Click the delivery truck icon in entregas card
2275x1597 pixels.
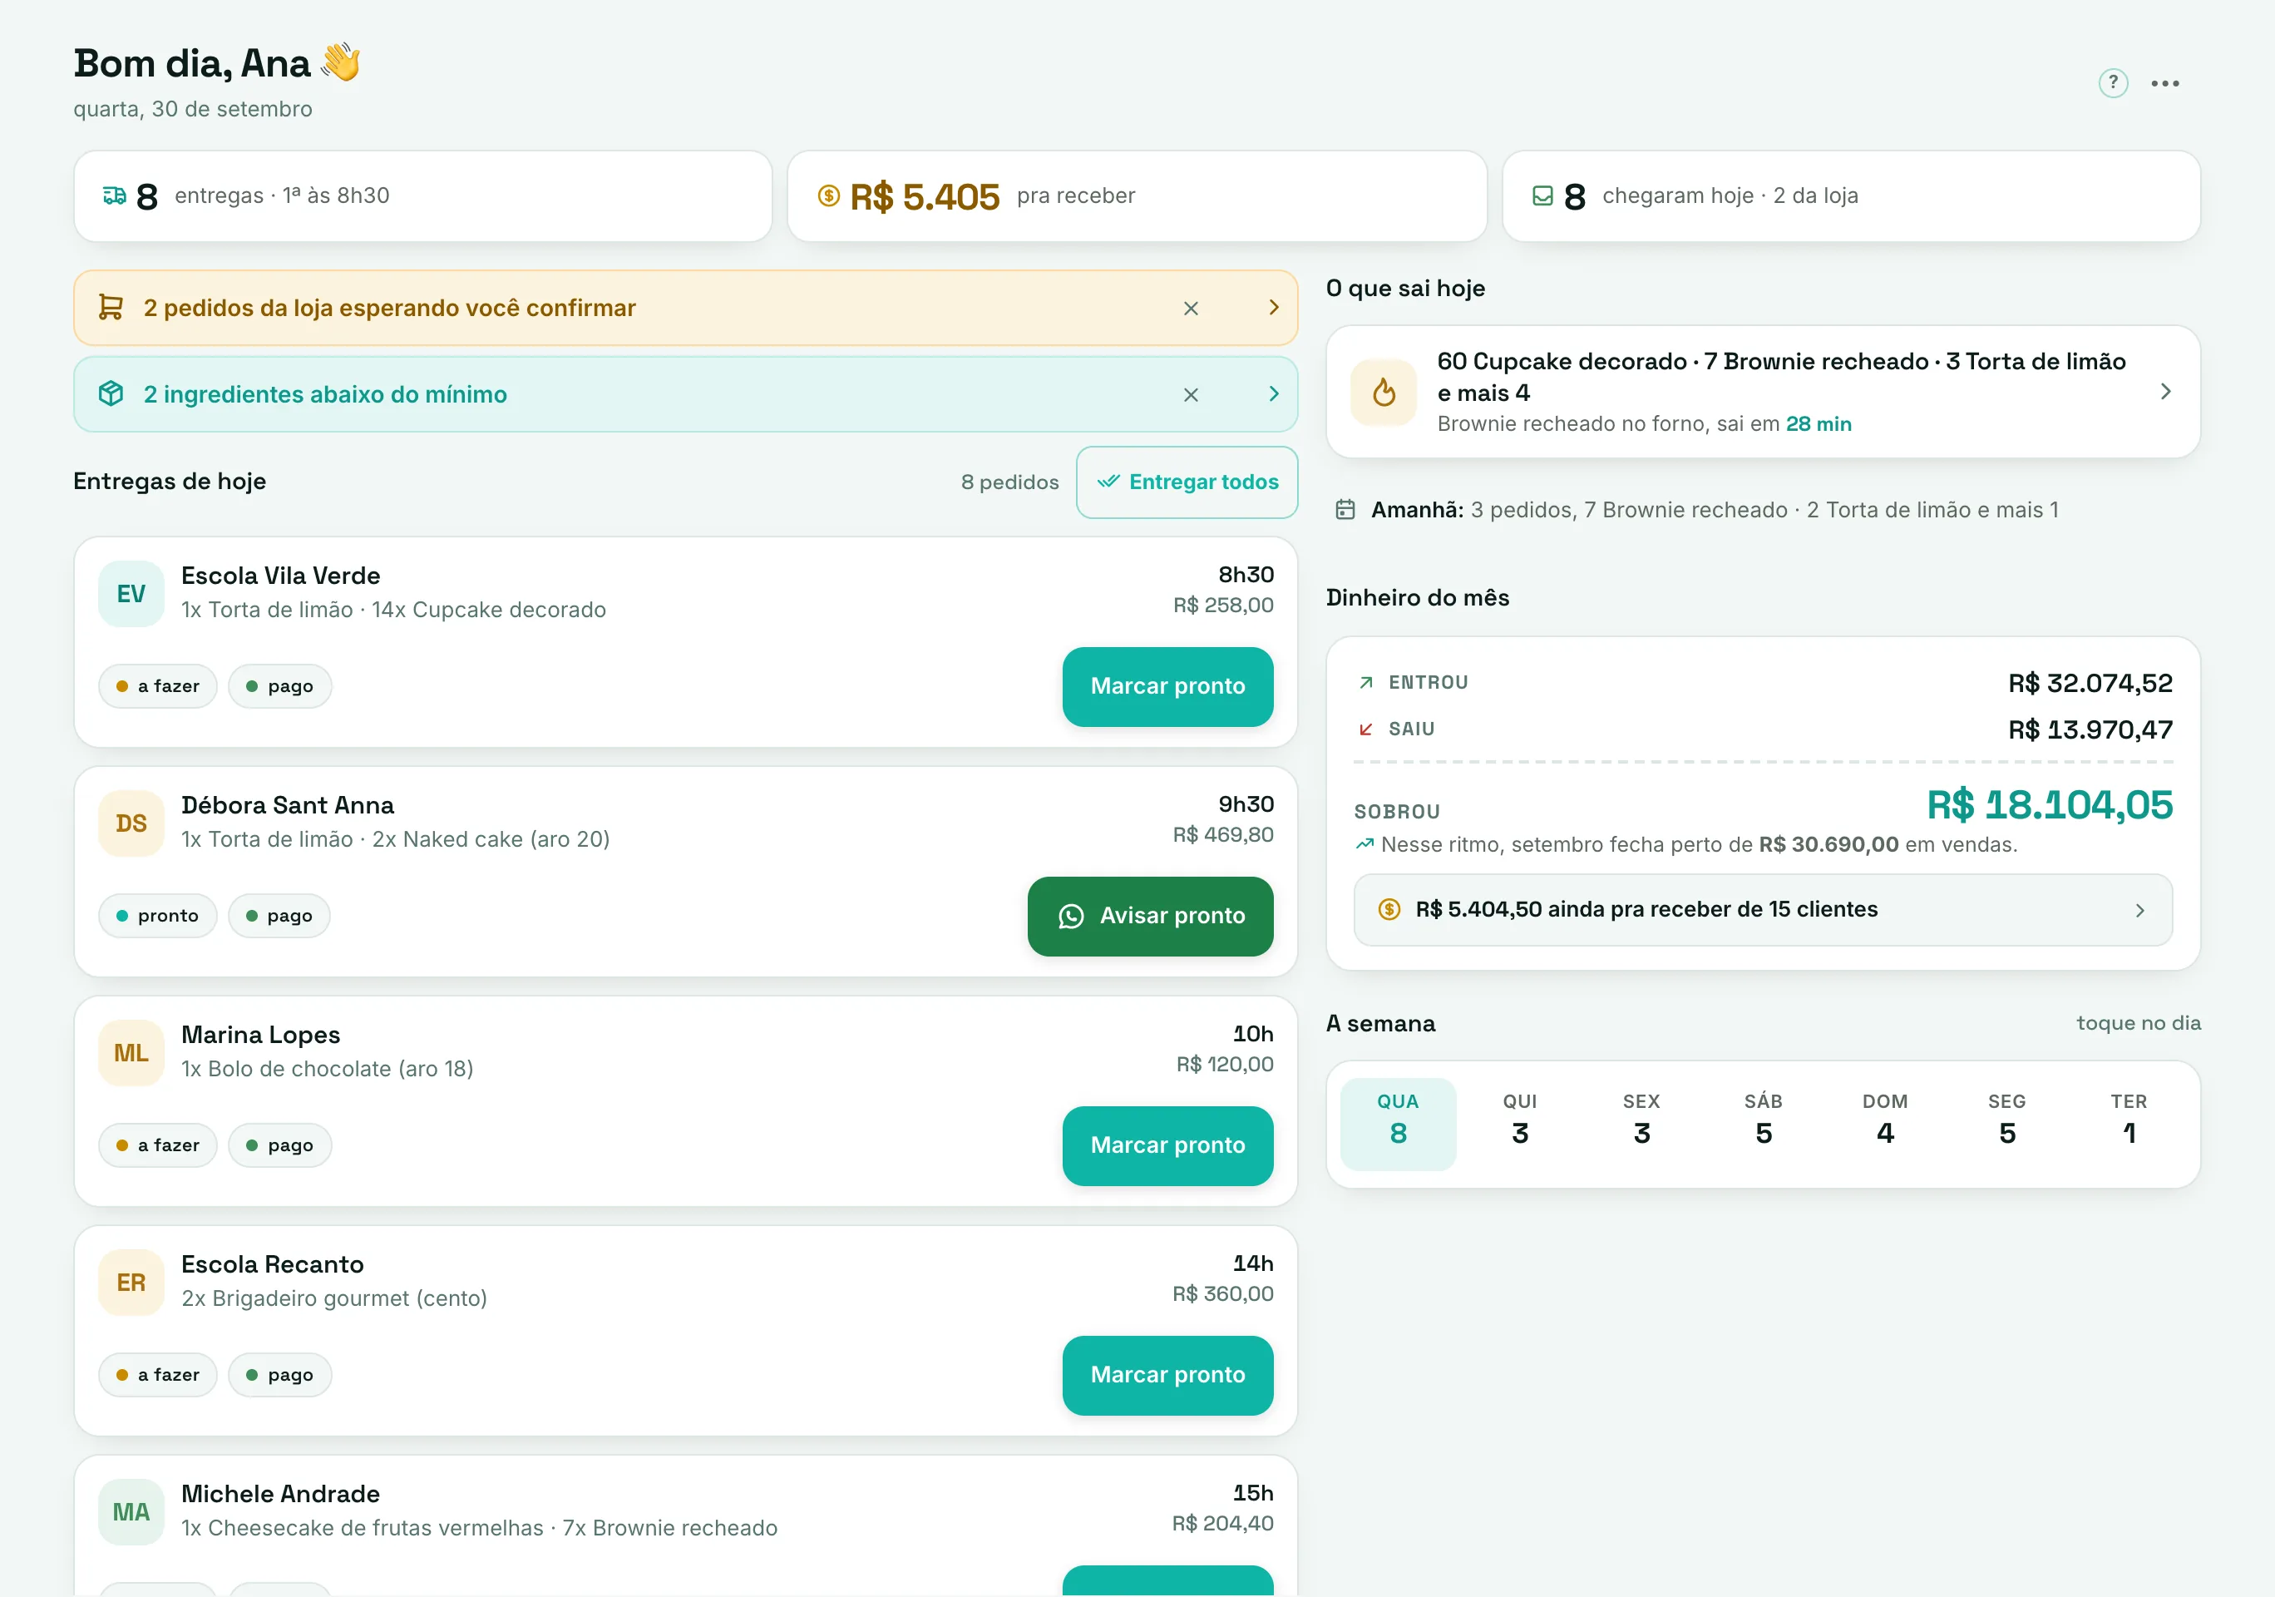114,195
